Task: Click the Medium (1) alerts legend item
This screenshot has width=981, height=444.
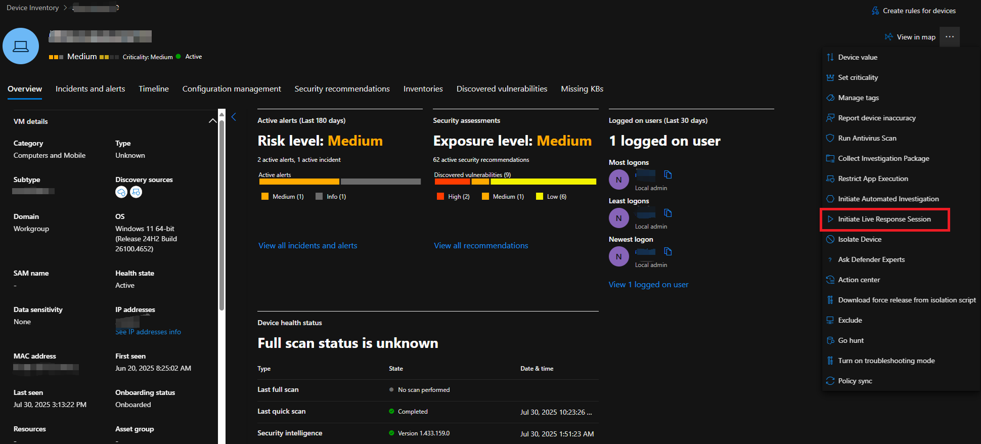Action: [x=283, y=197]
